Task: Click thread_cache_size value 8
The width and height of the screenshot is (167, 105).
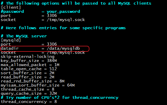Action: pyautogui.click(x=53, y=89)
